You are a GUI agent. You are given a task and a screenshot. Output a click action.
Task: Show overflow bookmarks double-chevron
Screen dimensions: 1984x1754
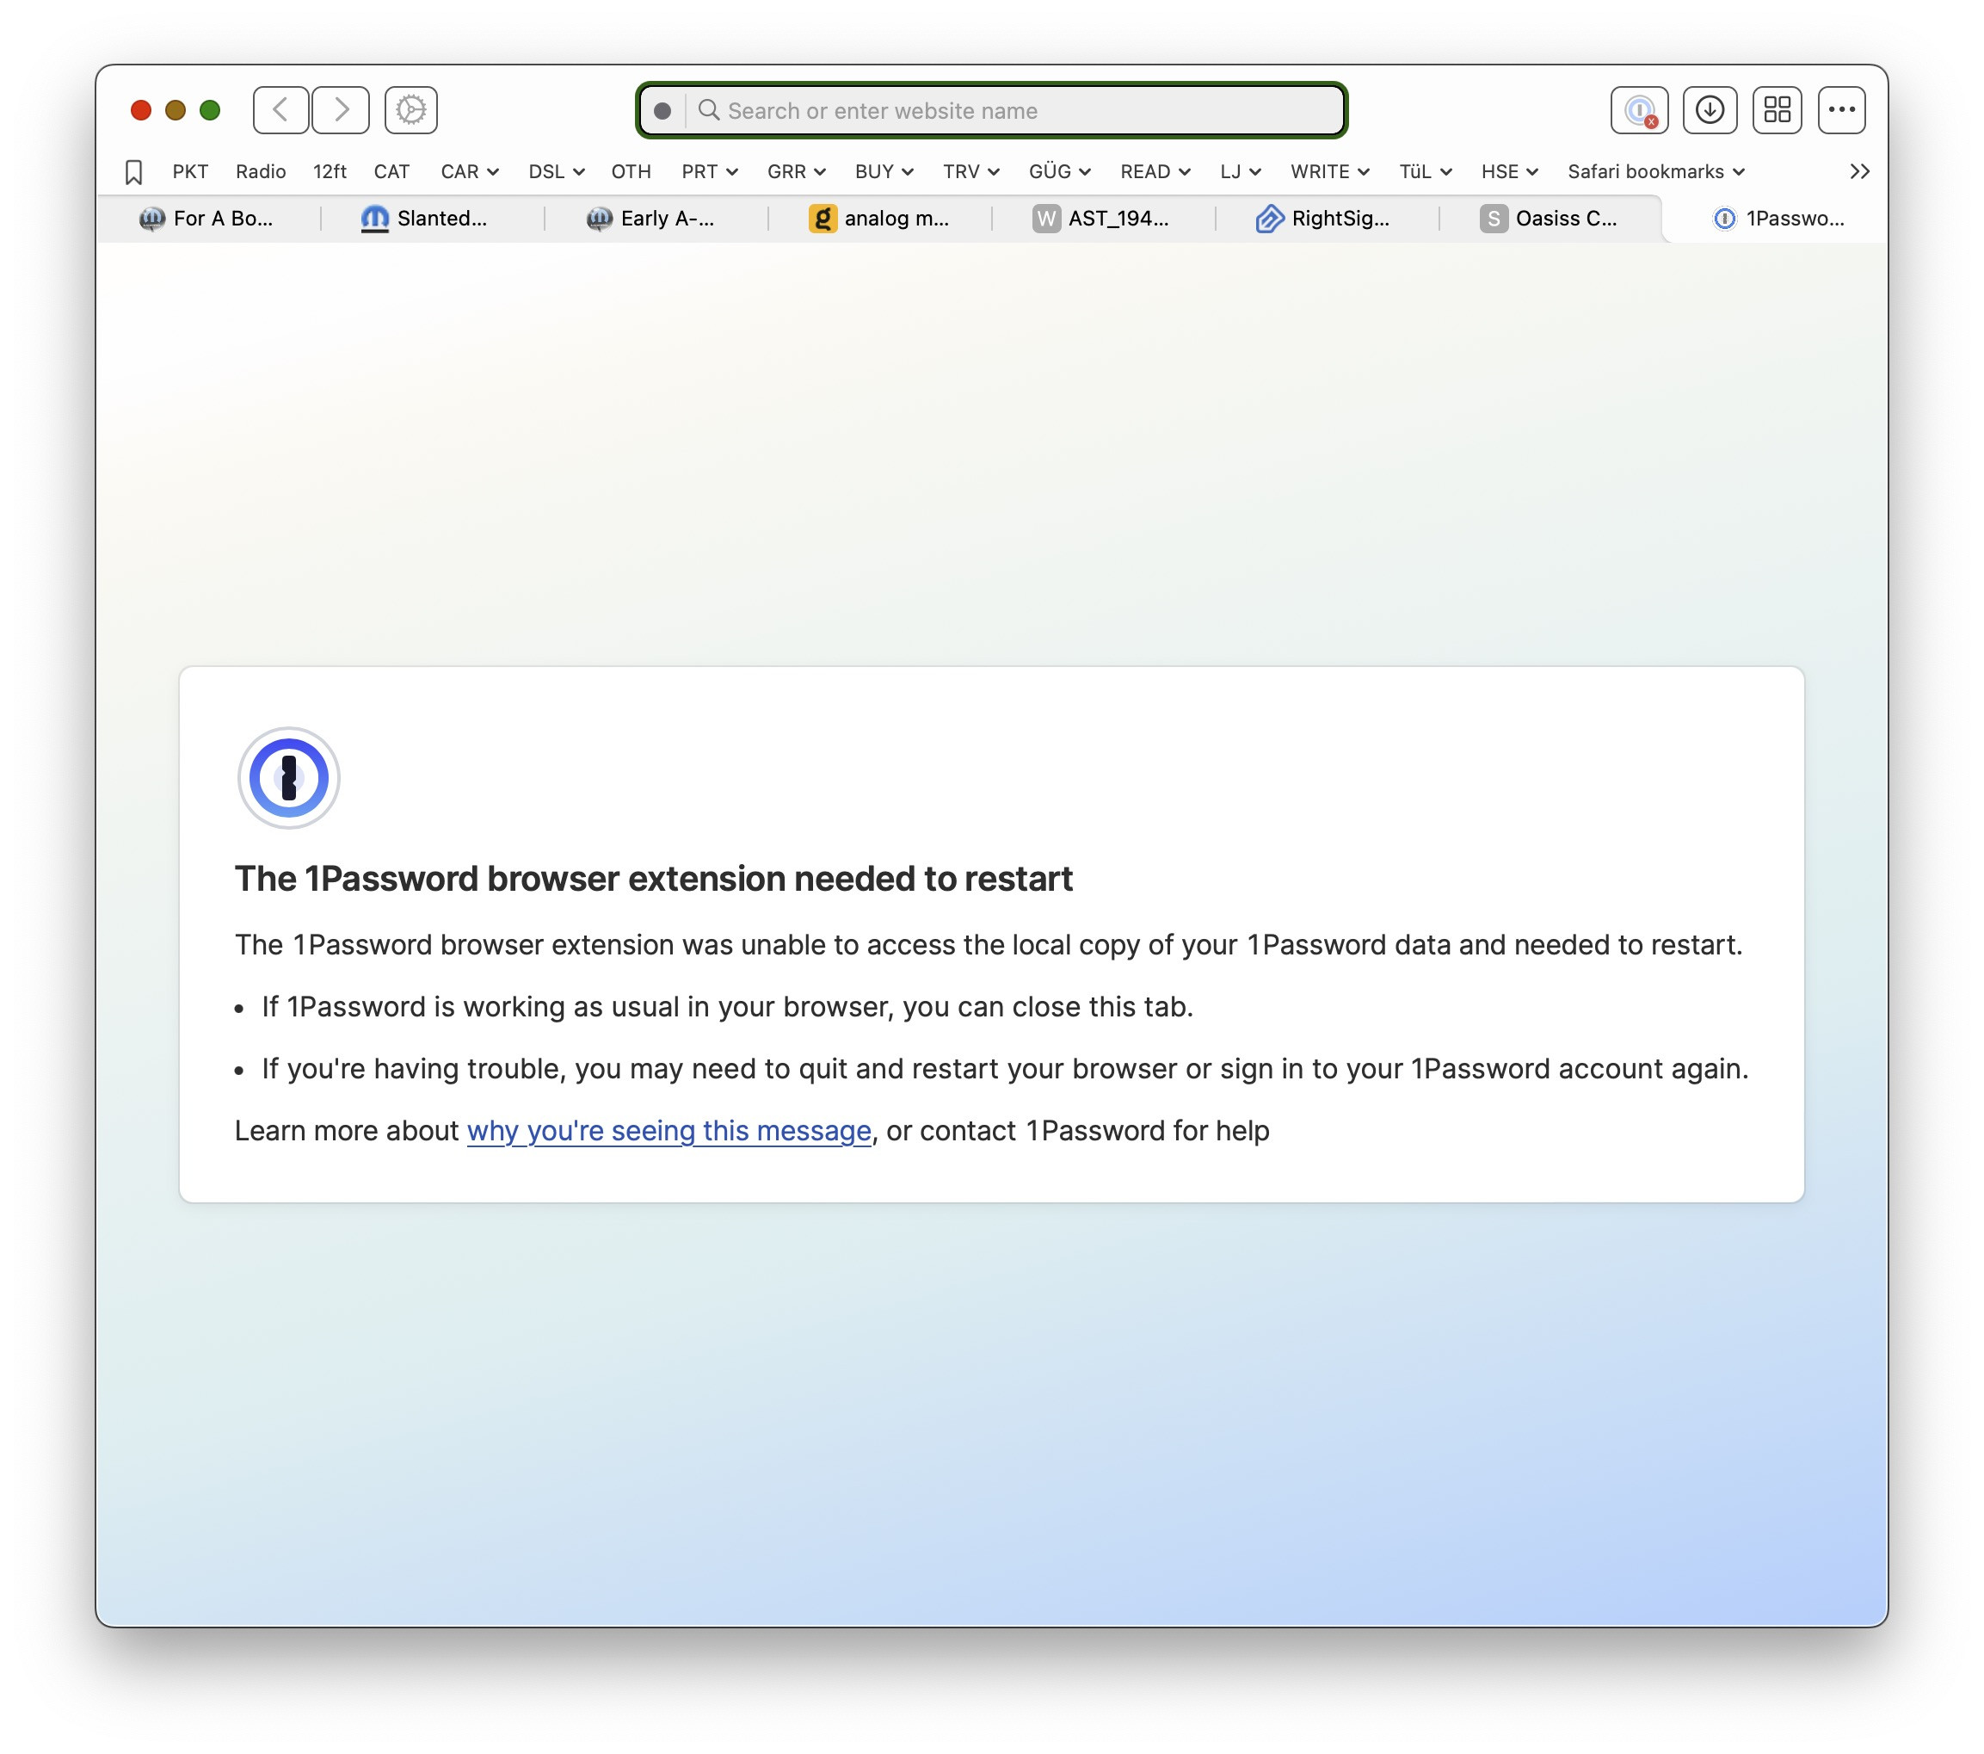(1858, 172)
